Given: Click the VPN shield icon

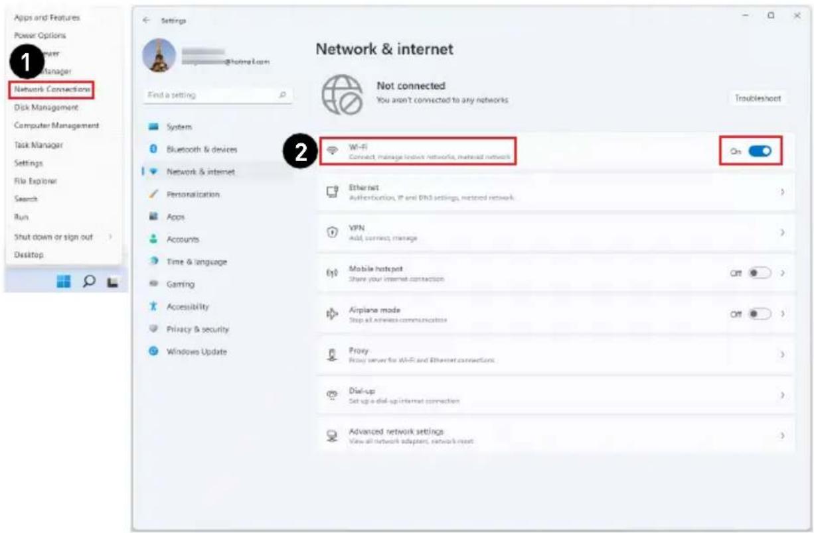Looking at the screenshot, I should click(333, 233).
